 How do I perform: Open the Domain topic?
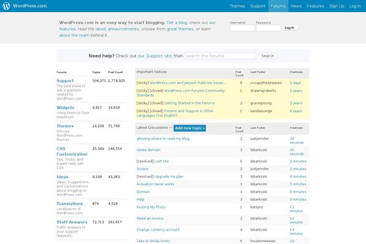pos(143,192)
